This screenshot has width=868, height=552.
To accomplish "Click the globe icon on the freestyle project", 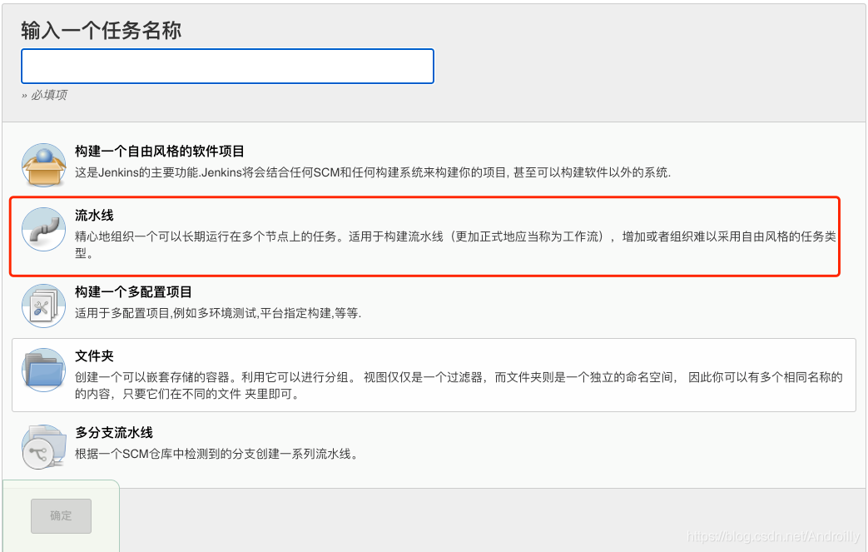I will pyautogui.click(x=45, y=157).
